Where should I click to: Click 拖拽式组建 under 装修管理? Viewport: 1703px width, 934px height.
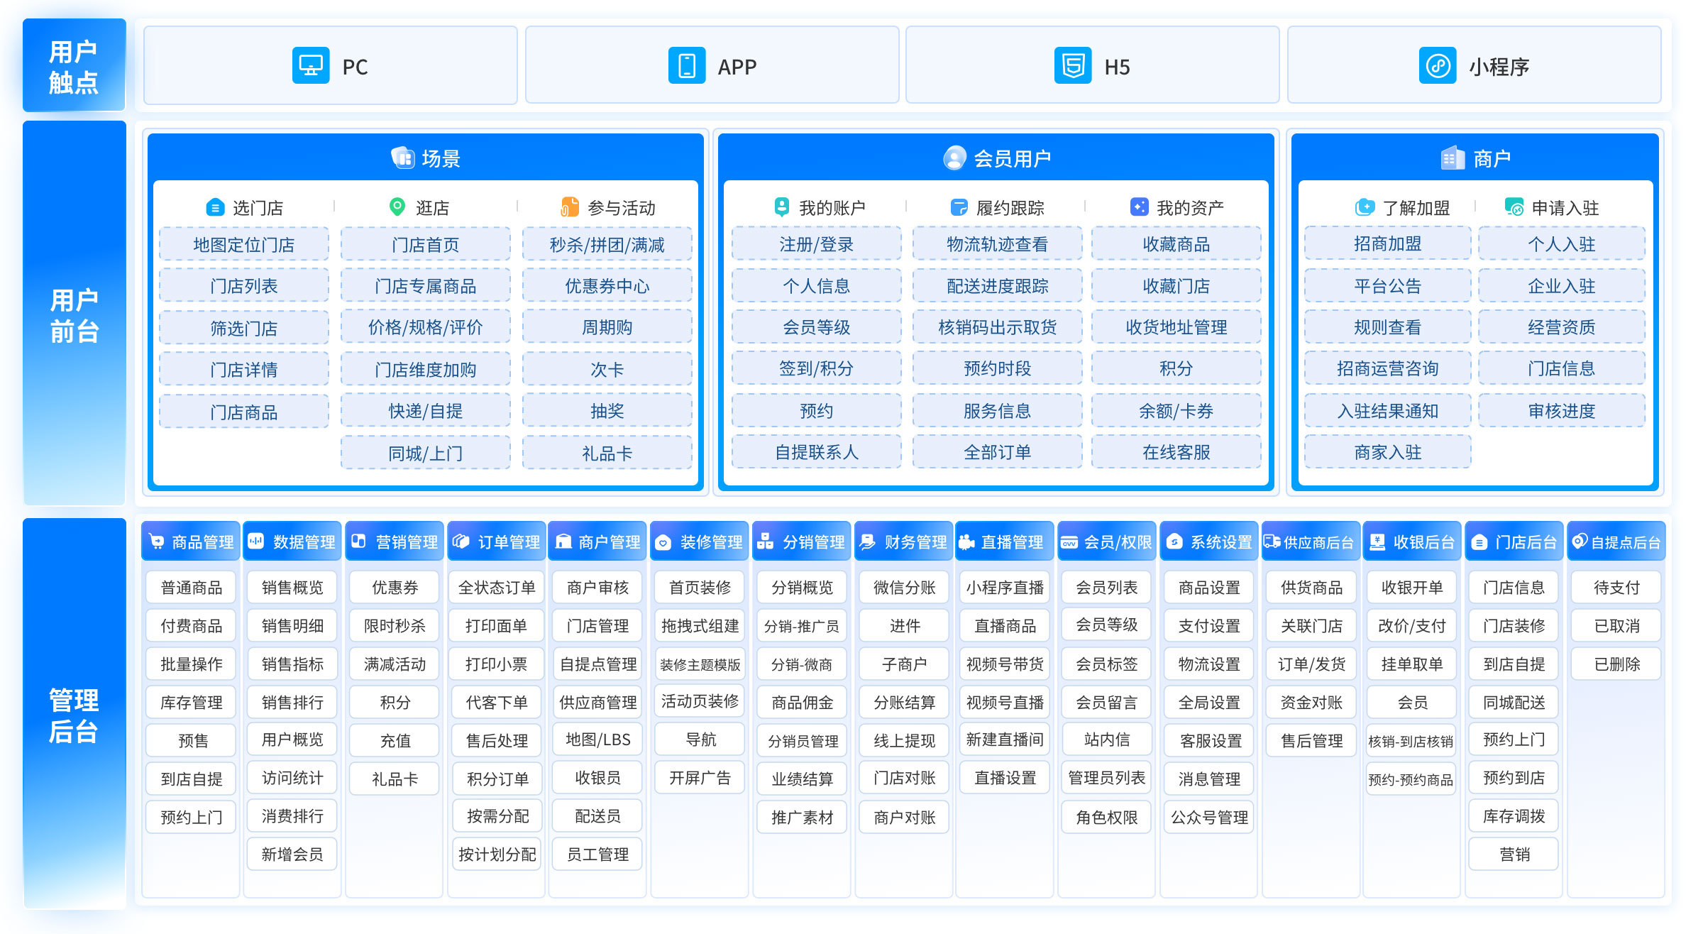pyautogui.click(x=700, y=625)
